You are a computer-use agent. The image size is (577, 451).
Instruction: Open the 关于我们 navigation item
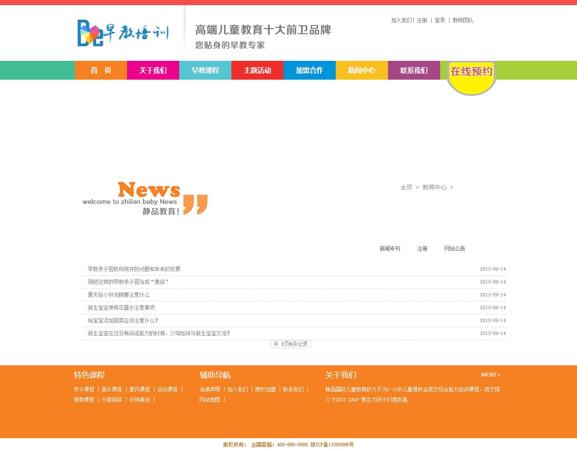[153, 70]
